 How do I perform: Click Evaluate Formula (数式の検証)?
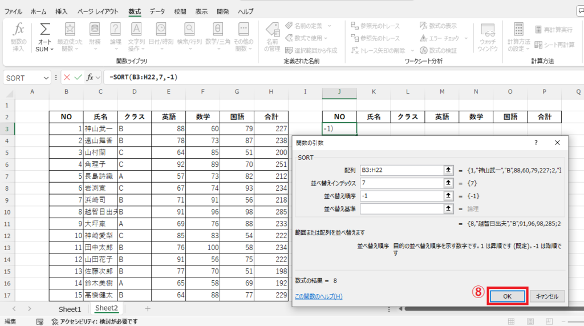pyautogui.click(x=438, y=50)
